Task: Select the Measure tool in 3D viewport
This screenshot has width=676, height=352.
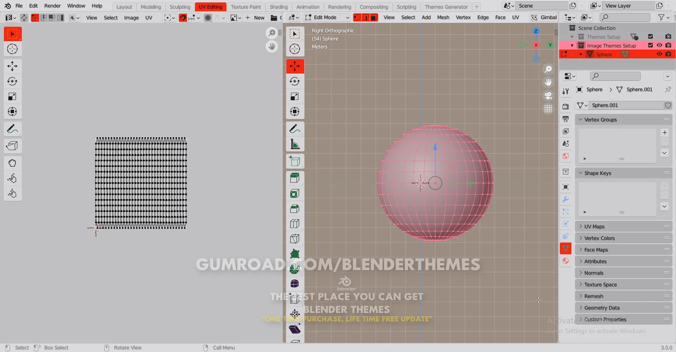Action: click(295, 144)
